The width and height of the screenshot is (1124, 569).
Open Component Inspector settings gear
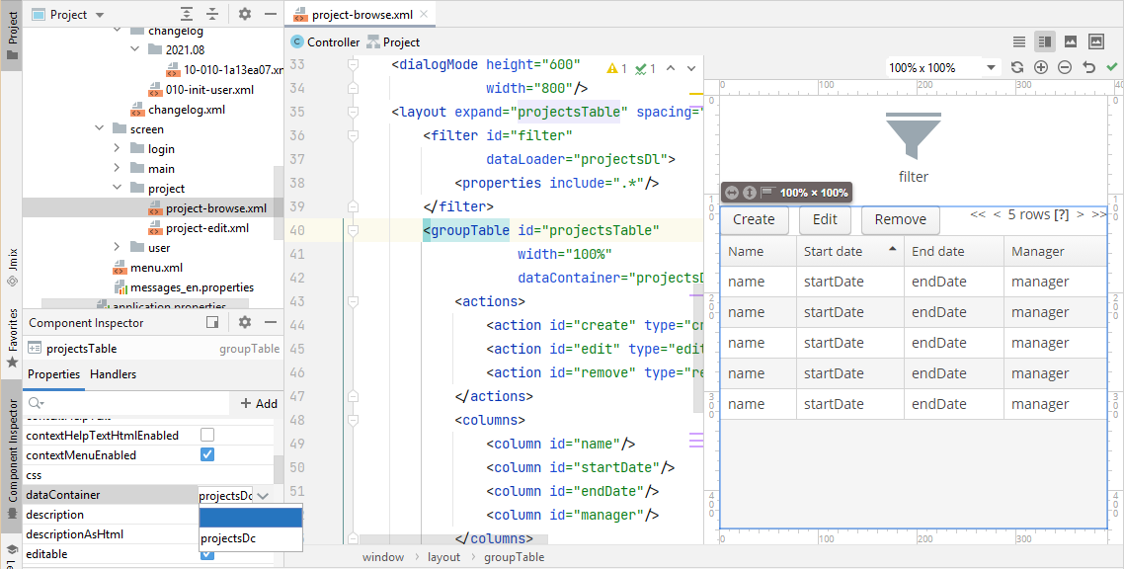[245, 322]
